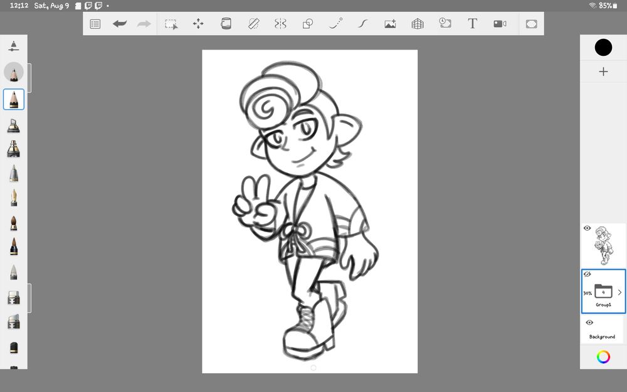Pick the Fill bucket tool
627x392 pixels.
(226, 24)
